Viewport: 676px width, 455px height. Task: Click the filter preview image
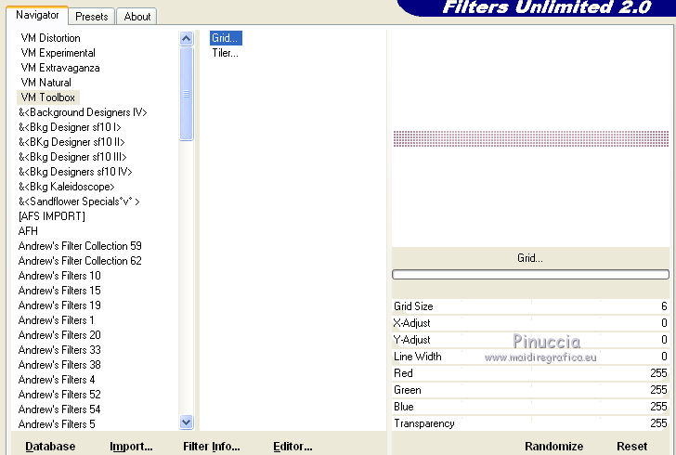[x=531, y=139]
